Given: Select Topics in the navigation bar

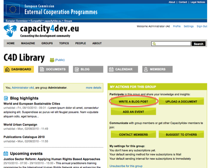Looking at the screenshot, I should click(64, 43).
